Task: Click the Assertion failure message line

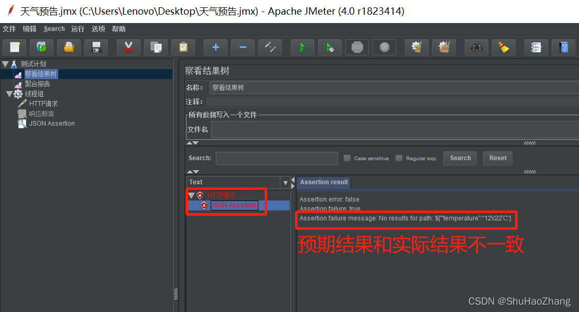Action: click(405, 218)
